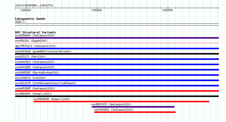Click red bar under nsv6453885

117,91
